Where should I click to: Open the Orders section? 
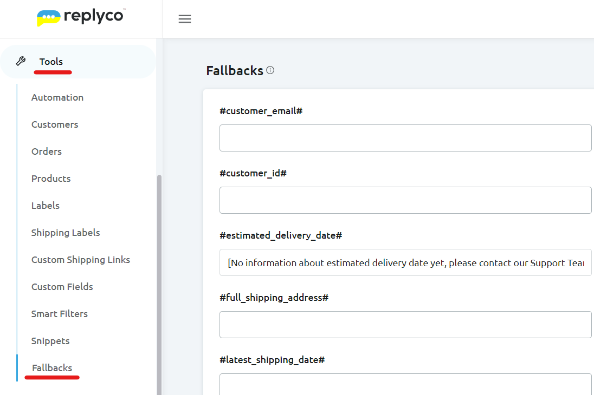point(47,152)
